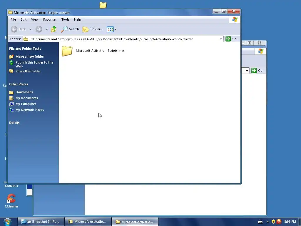Click the Windows flag logo in menu bar
301x226 pixels.
point(235,19)
